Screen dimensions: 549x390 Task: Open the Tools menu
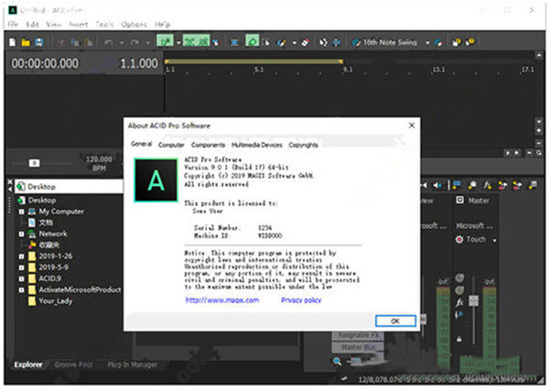[104, 23]
